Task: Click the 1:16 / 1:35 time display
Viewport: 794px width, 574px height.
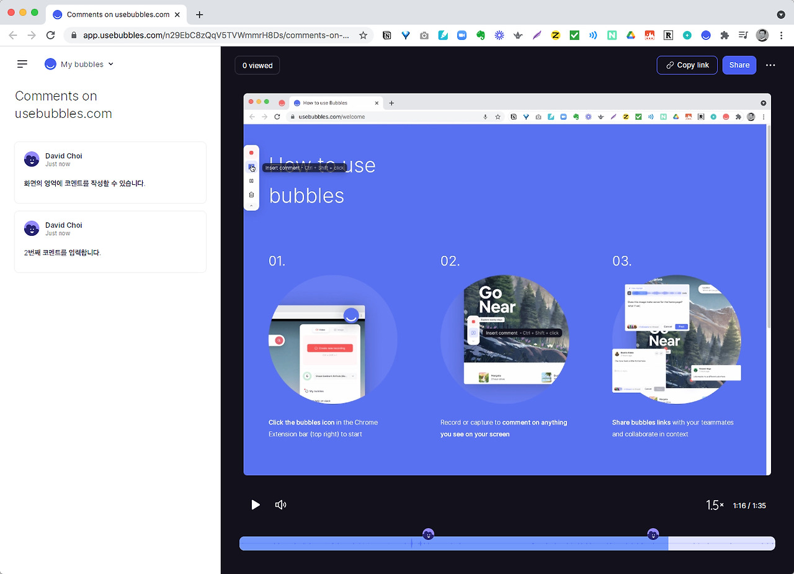Action: coord(749,506)
